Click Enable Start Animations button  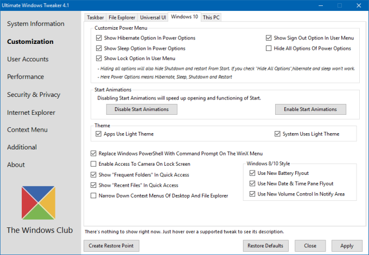310,109
